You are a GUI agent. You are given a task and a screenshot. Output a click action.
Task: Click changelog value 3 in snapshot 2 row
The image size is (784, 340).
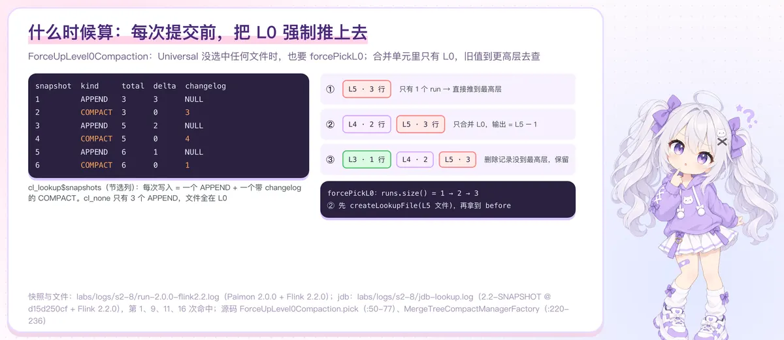pos(188,112)
